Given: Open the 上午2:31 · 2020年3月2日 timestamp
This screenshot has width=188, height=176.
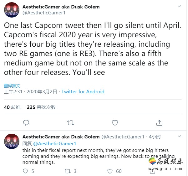Looking at the screenshot, I should tap(30, 92).
